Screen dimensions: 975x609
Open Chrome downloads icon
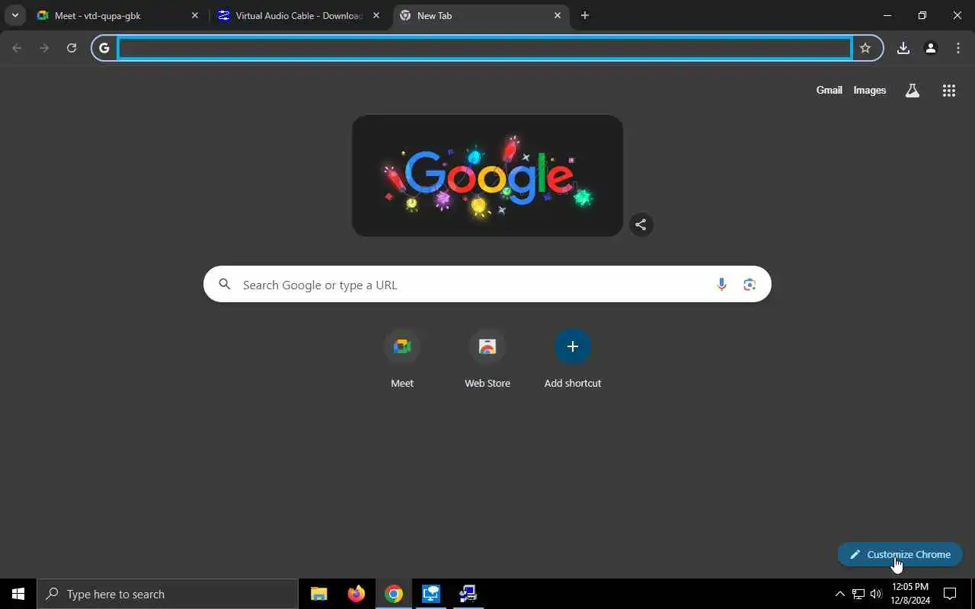pos(903,48)
